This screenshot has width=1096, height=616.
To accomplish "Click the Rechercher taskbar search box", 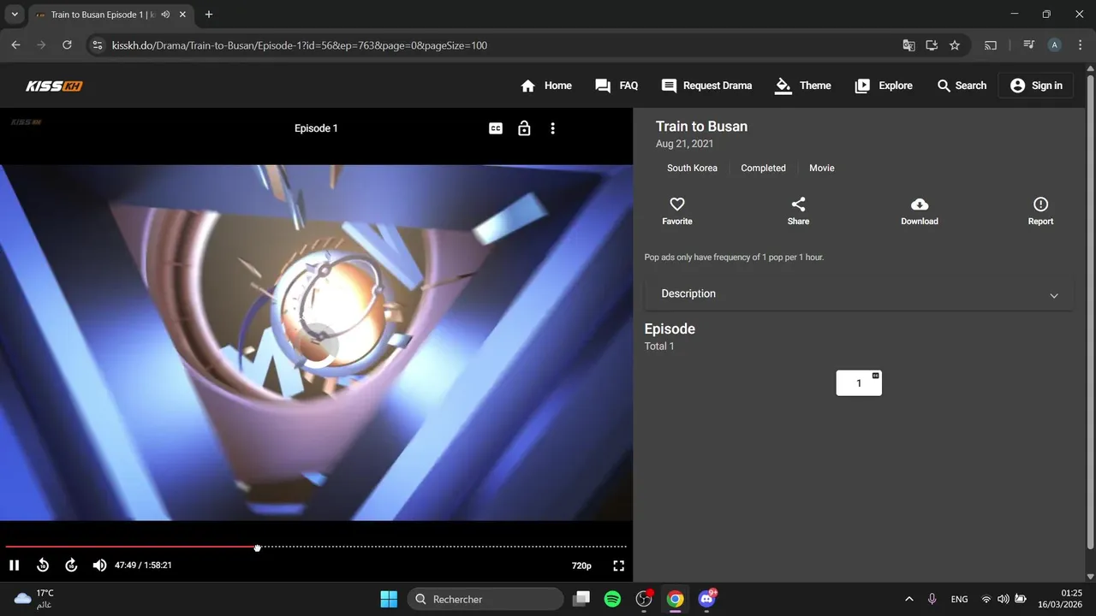I will (x=485, y=599).
